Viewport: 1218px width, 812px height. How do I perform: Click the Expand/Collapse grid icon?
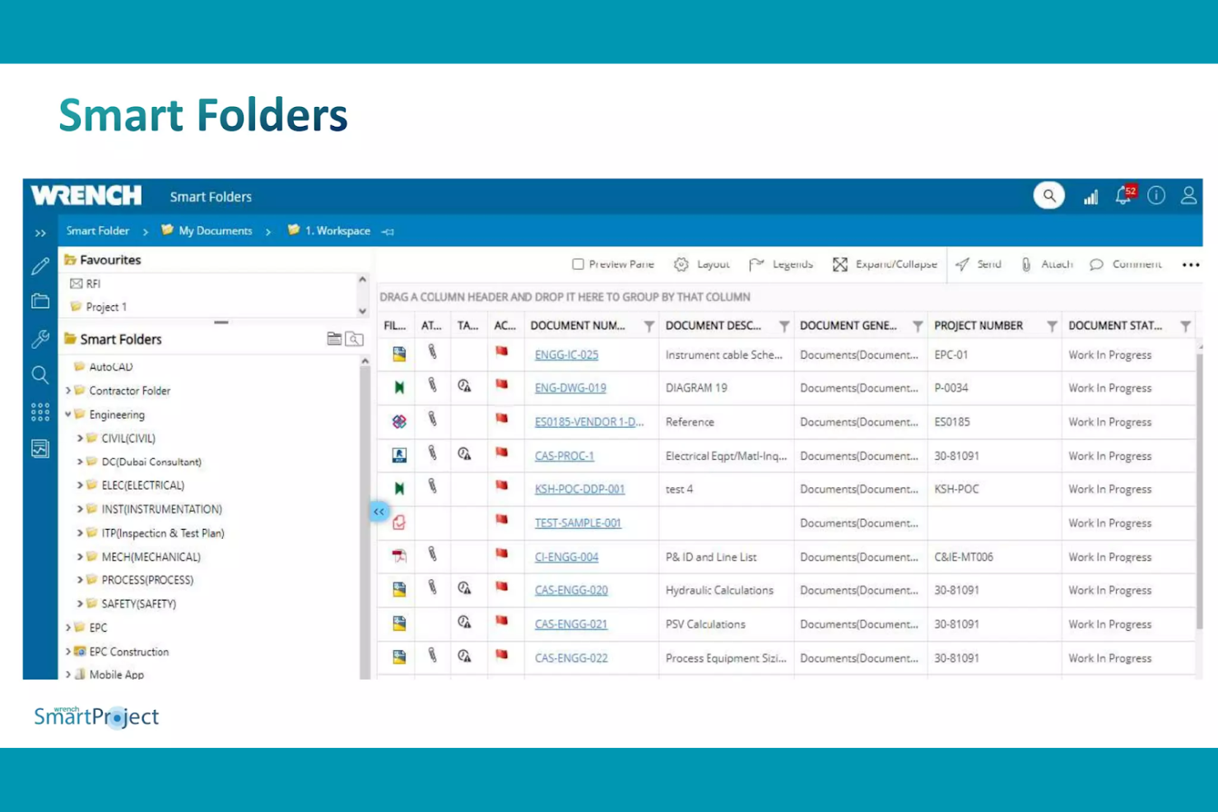[x=840, y=264]
